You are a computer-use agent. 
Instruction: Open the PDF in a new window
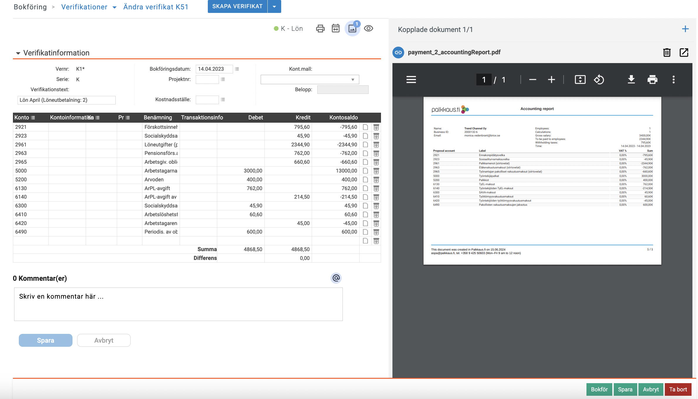(x=684, y=53)
